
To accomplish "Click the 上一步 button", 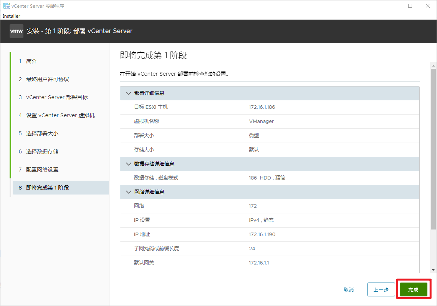I will pyautogui.click(x=381, y=289).
